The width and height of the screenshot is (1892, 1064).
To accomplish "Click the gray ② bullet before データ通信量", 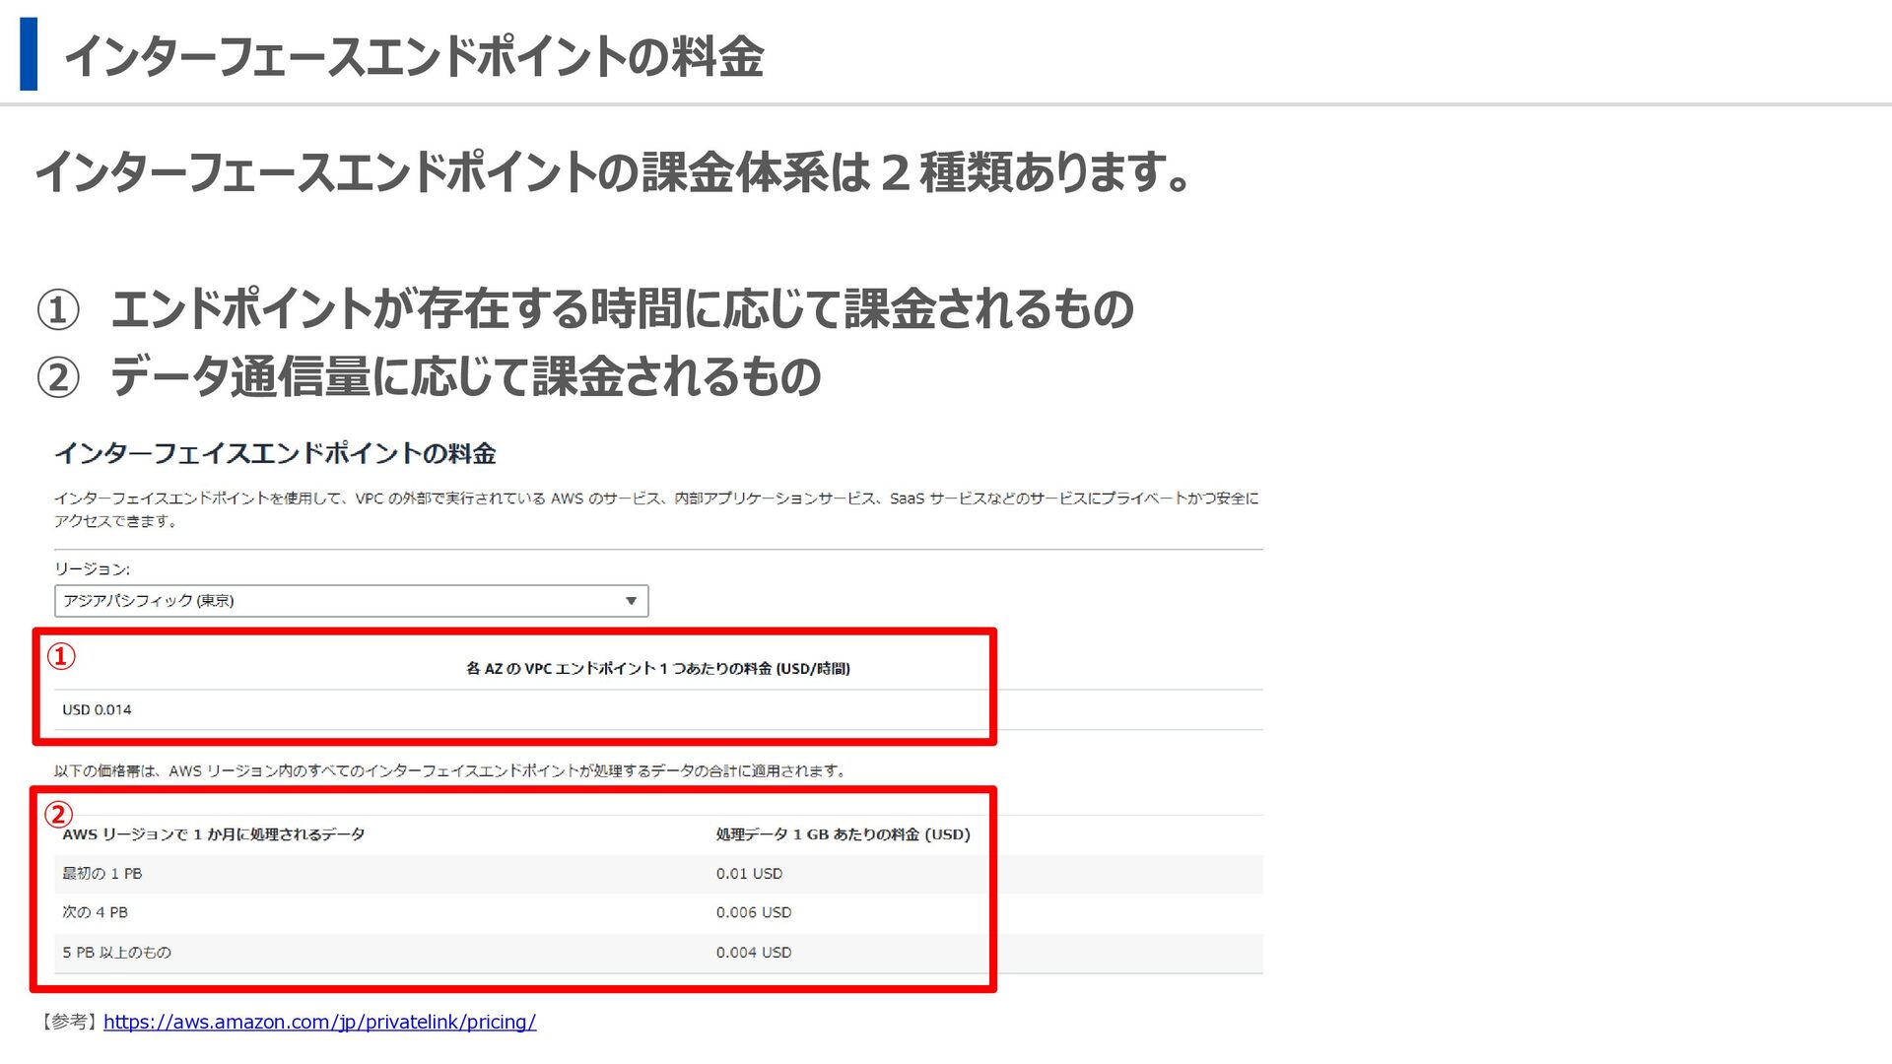I will (x=58, y=378).
